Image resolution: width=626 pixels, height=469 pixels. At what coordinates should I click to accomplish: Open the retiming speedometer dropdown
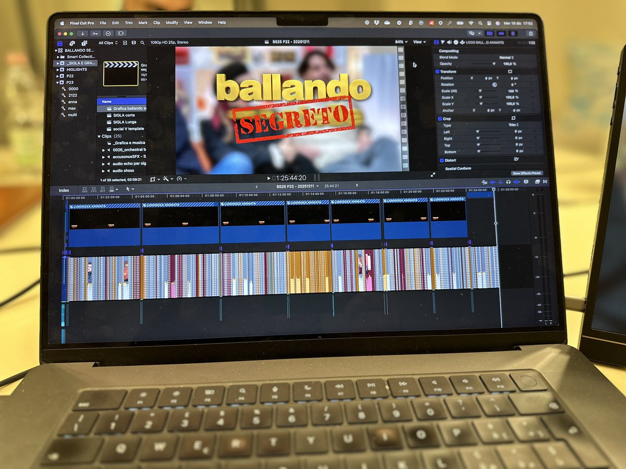coord(180,179)
